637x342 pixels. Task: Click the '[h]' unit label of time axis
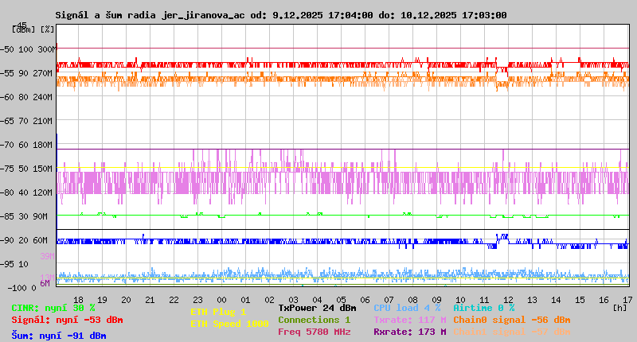(620, 308)
